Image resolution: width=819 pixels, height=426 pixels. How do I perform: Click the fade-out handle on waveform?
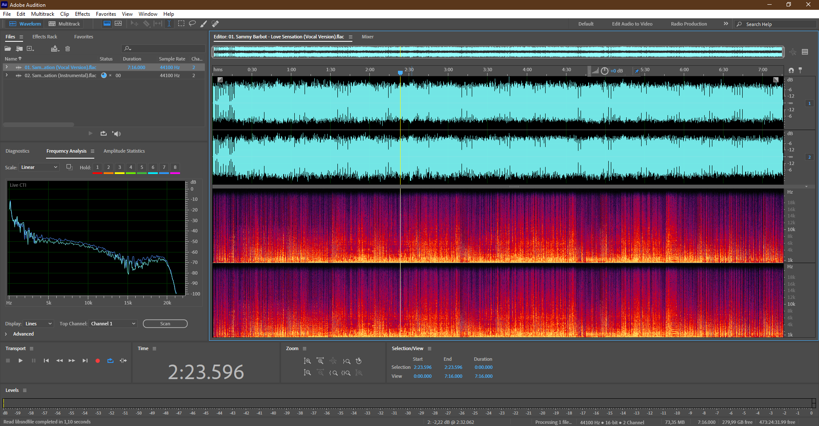776,80
